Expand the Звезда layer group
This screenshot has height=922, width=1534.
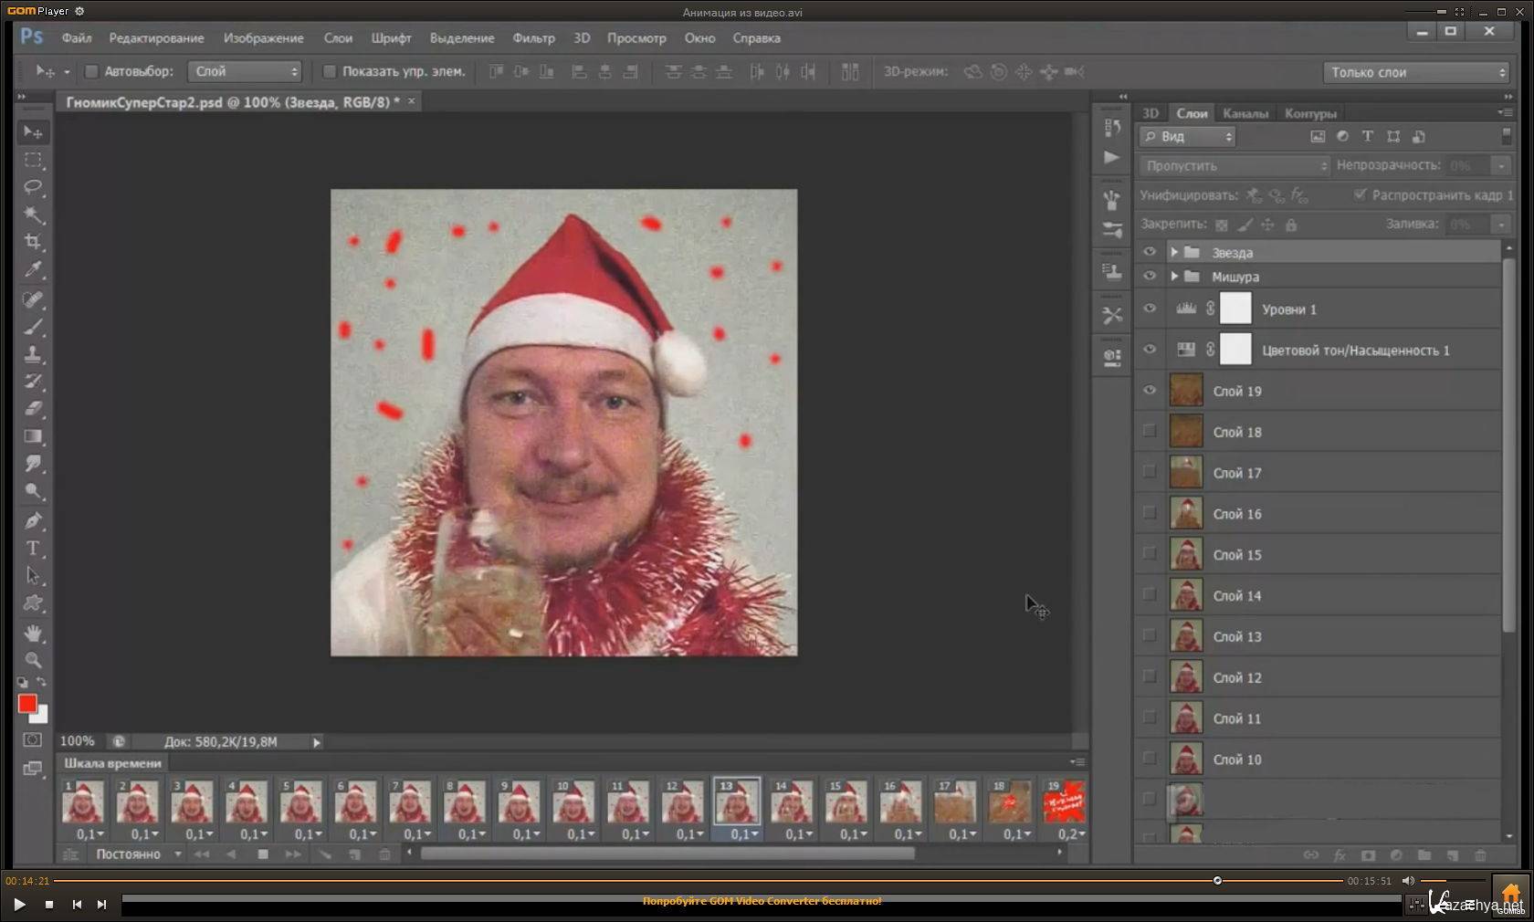click(x=1174, y=252)
